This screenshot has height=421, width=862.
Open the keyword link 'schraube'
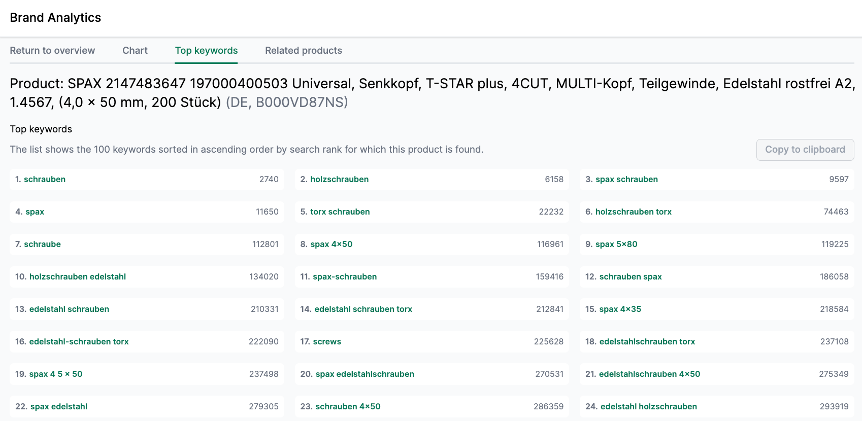pyautogui.click(x=43, y=244)
